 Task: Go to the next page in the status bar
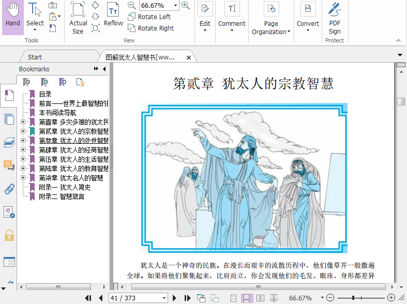(175, 298)
